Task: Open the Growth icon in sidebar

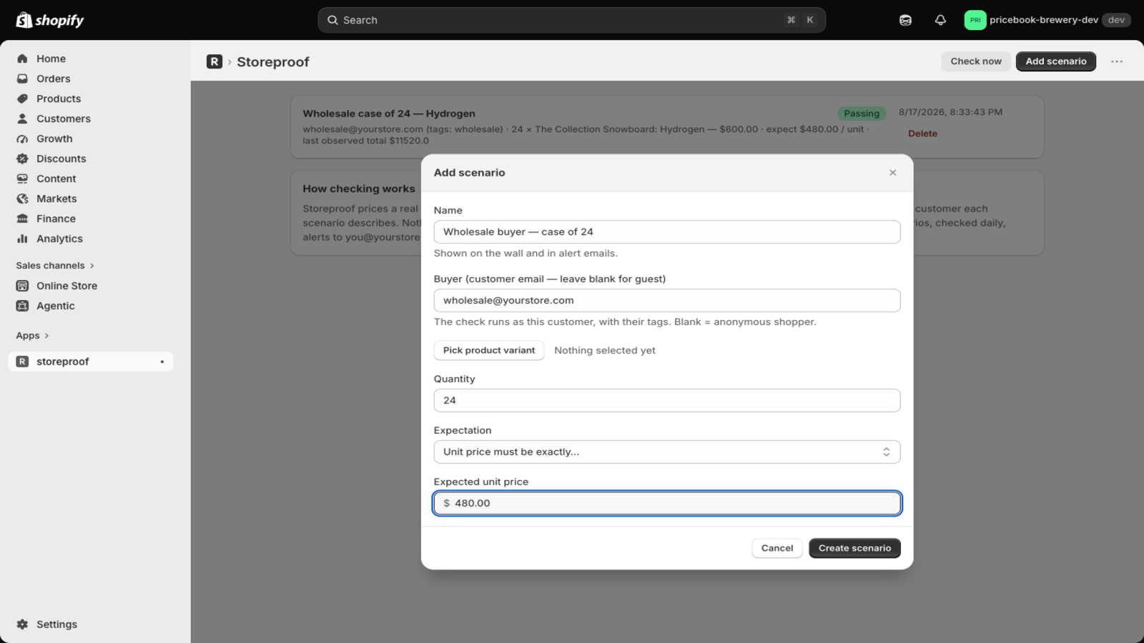Action: click(x=22, y=139)
